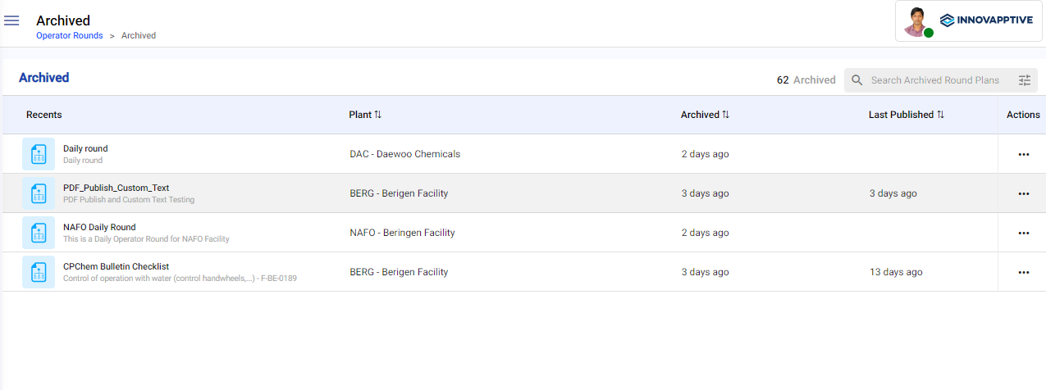
Task: Go to Operator Rounds breadcrumb link
Action: [x=70, y=36]
